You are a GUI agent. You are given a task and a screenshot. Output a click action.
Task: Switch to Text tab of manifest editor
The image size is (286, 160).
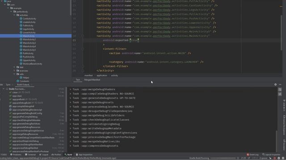[x=78, y=80]
